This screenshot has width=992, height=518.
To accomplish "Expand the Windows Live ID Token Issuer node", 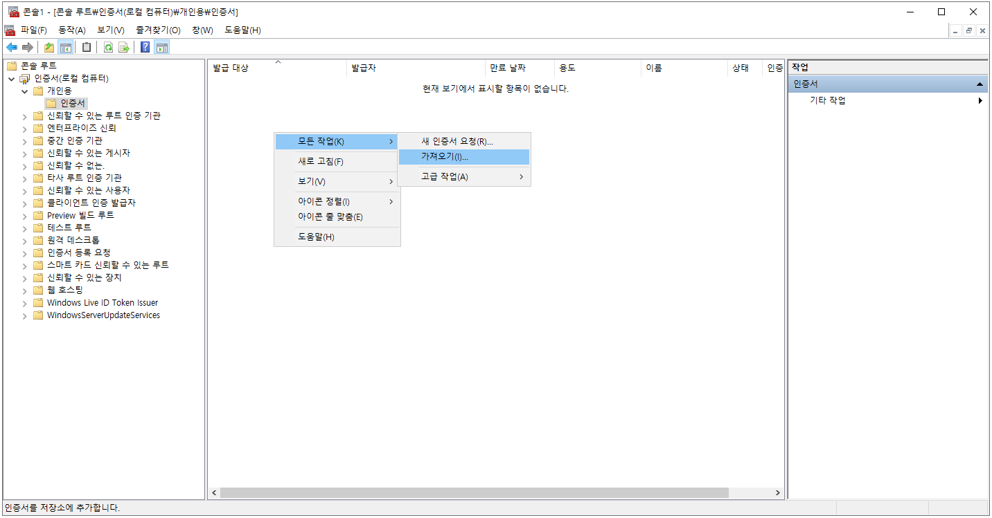I will click(x=25, y=302).
